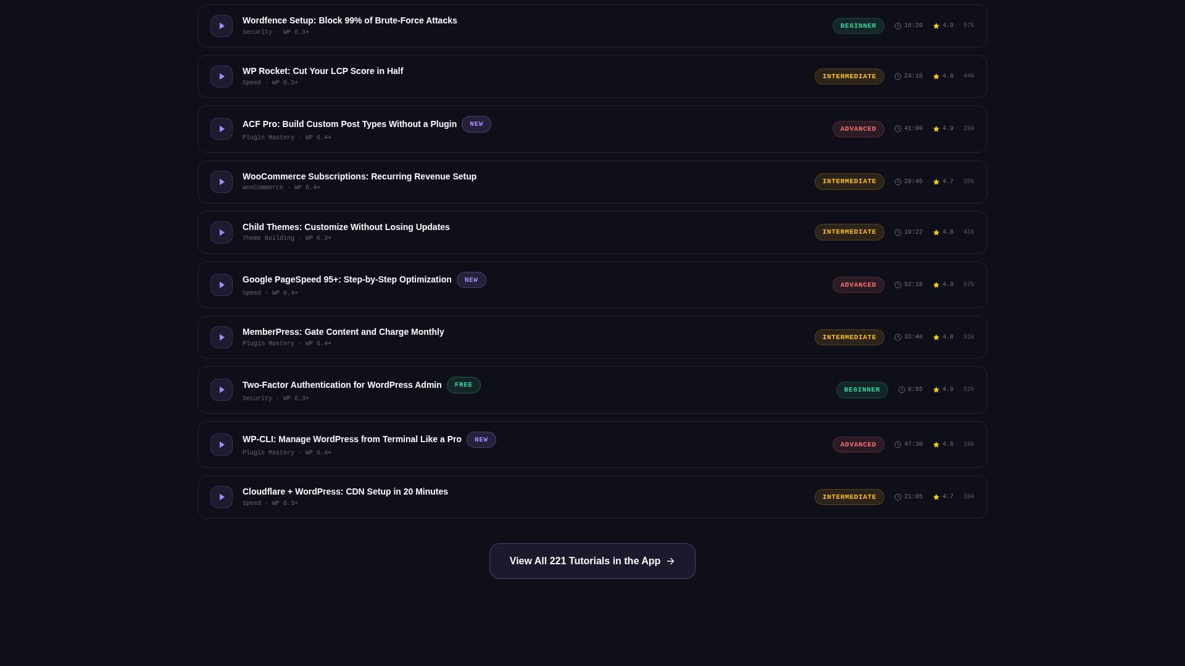Click the ADVANCED badge on WP-CLI tutorial

(858, 445)
